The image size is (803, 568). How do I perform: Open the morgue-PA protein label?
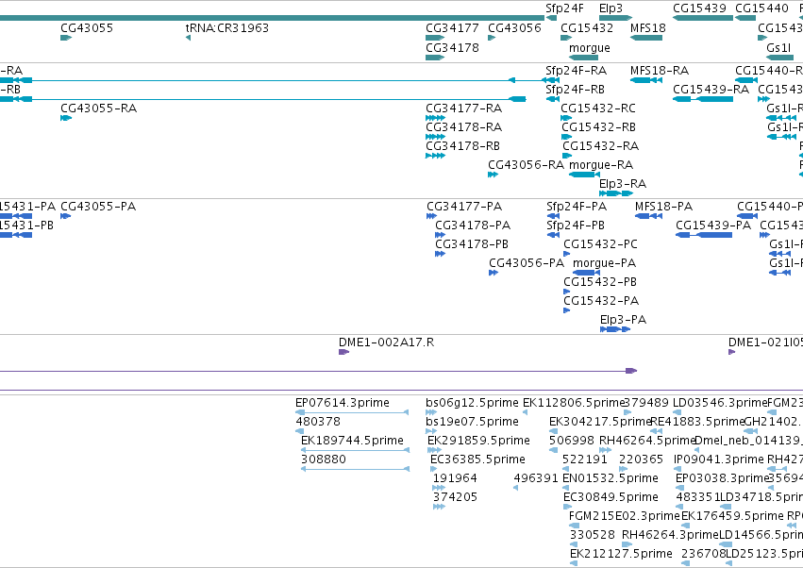(604, 263)
